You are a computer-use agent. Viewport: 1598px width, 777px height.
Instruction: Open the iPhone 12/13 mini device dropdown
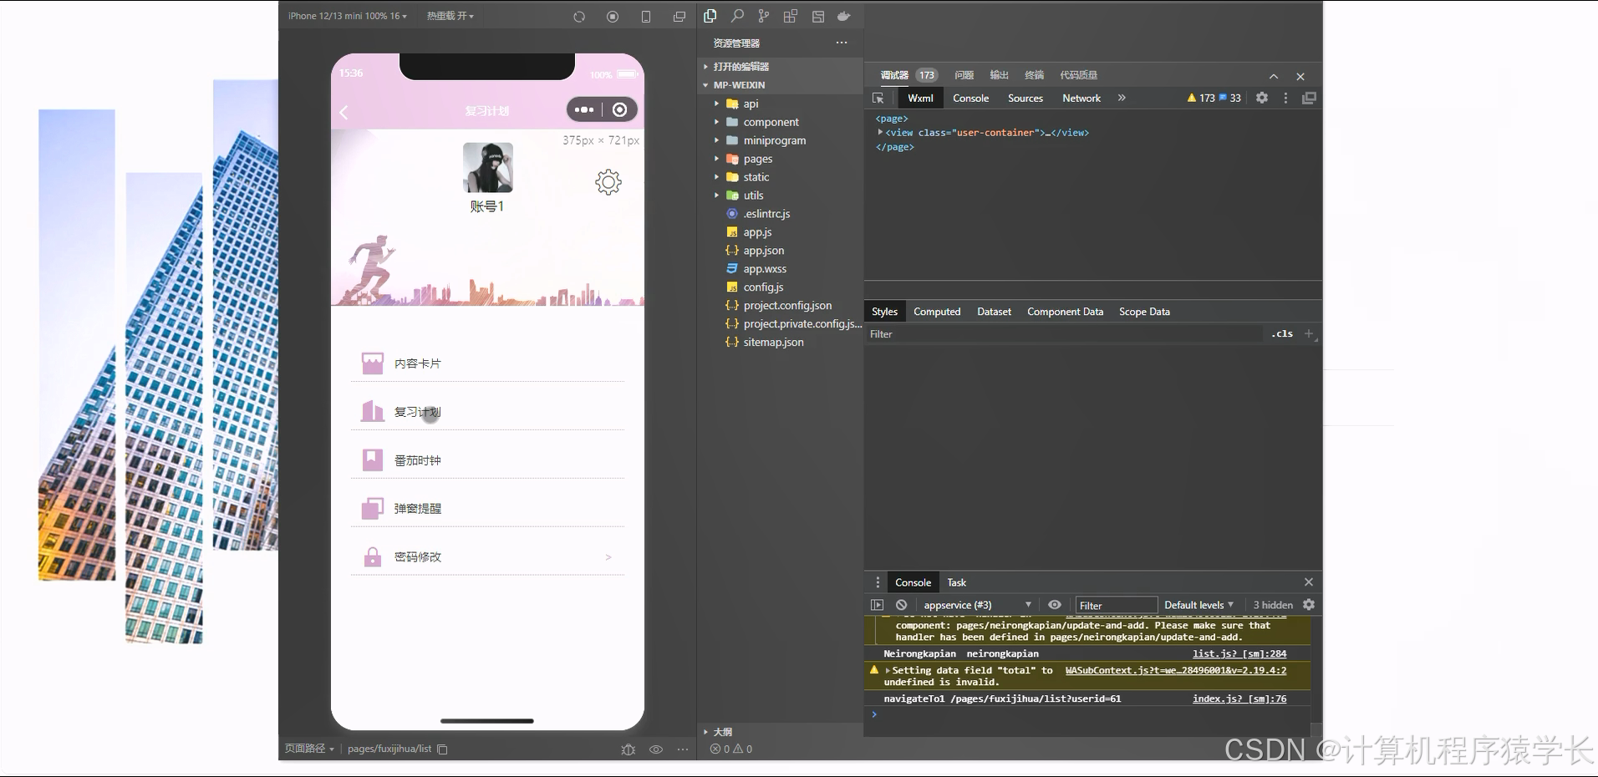click(347, 16)
